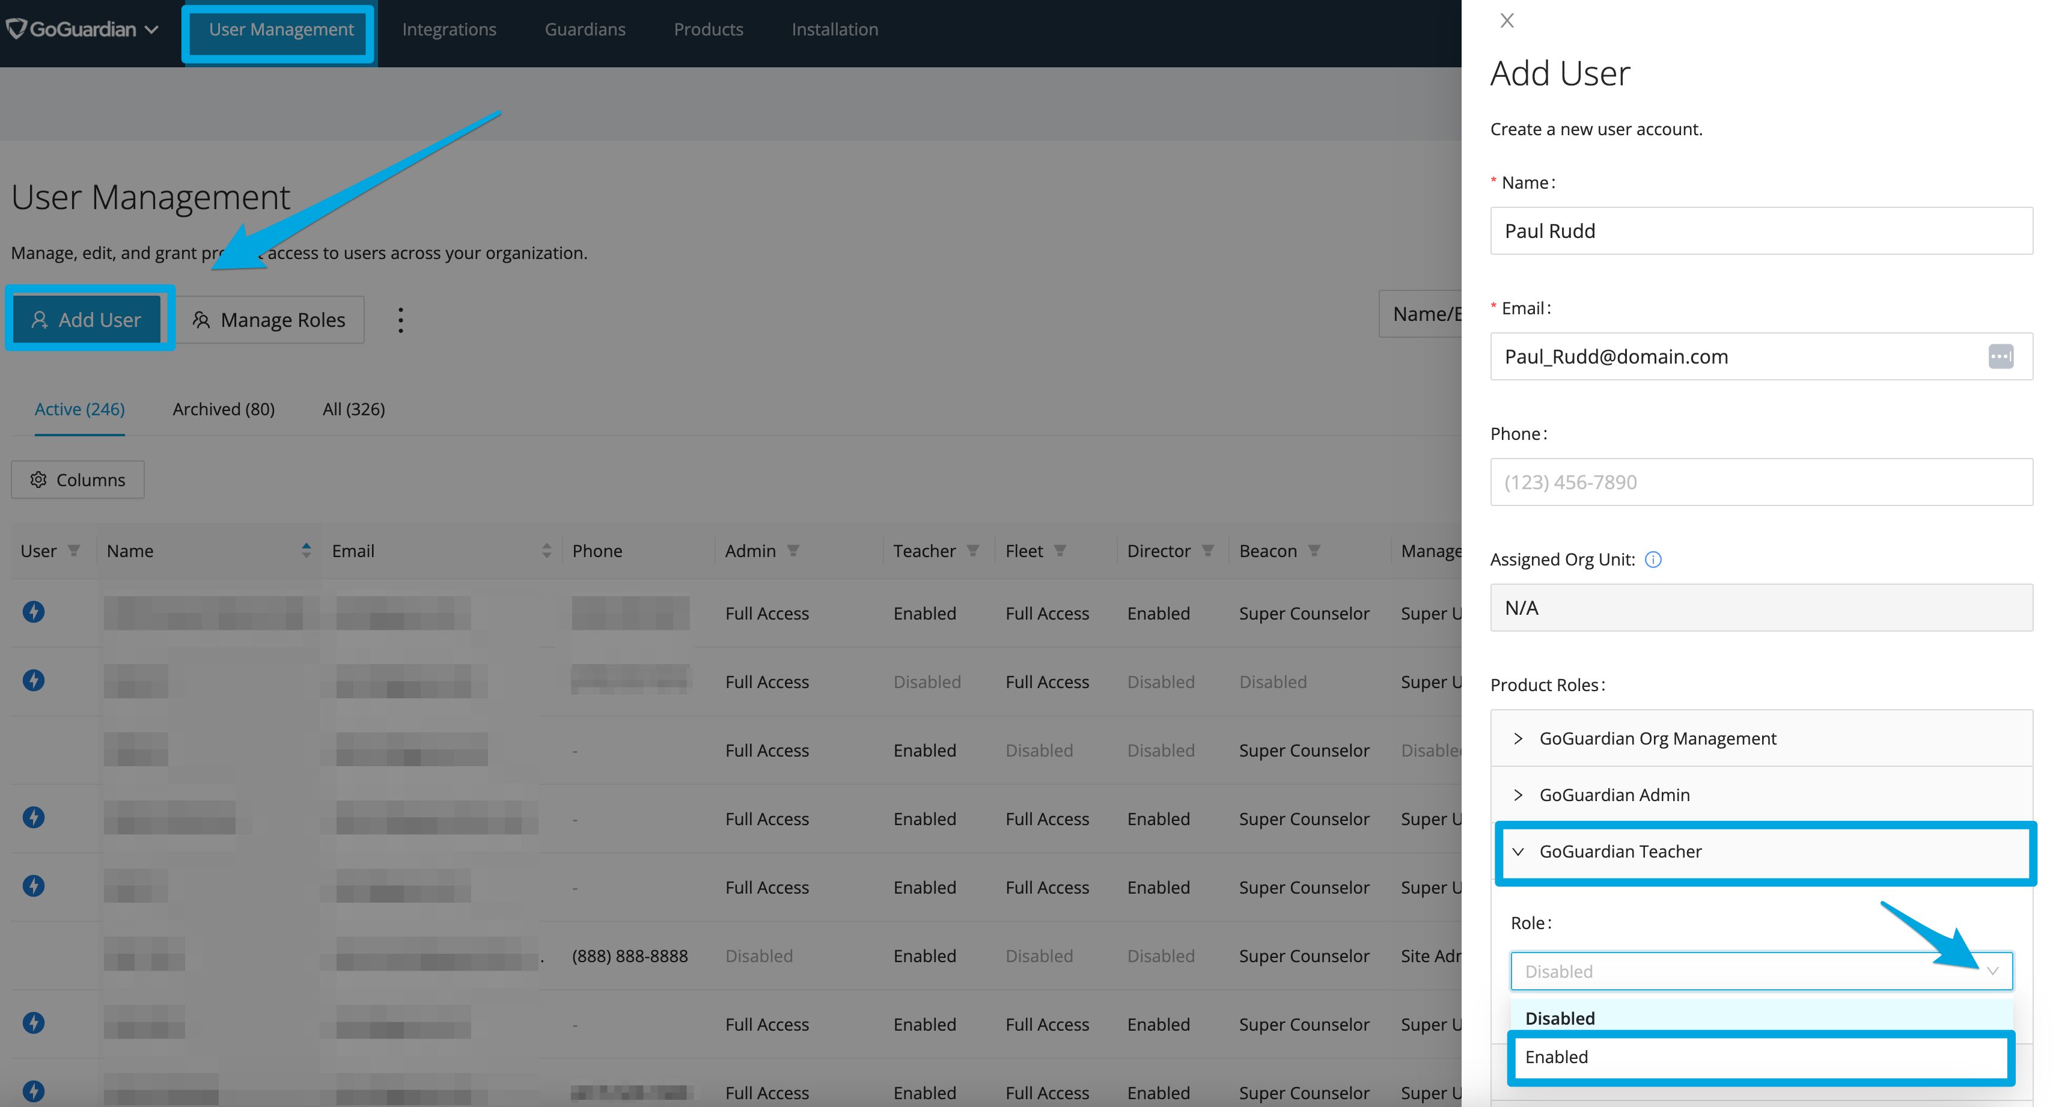Screen dimensions: 2053x1107
Task: Go to the Integrations nav item
Action: pos(449,29)
